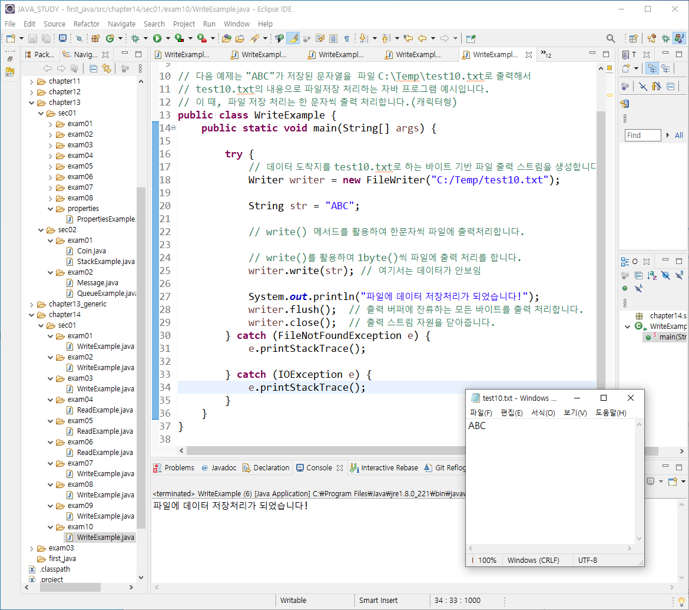The height and width of the screenshot is (610, 689).
Task: Collapse WriteExample class in Outline
Action: tap(628, 327)
